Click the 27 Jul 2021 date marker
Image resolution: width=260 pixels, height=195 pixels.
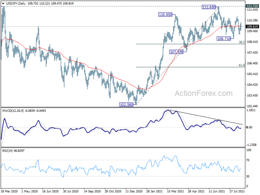coord(237,191)
